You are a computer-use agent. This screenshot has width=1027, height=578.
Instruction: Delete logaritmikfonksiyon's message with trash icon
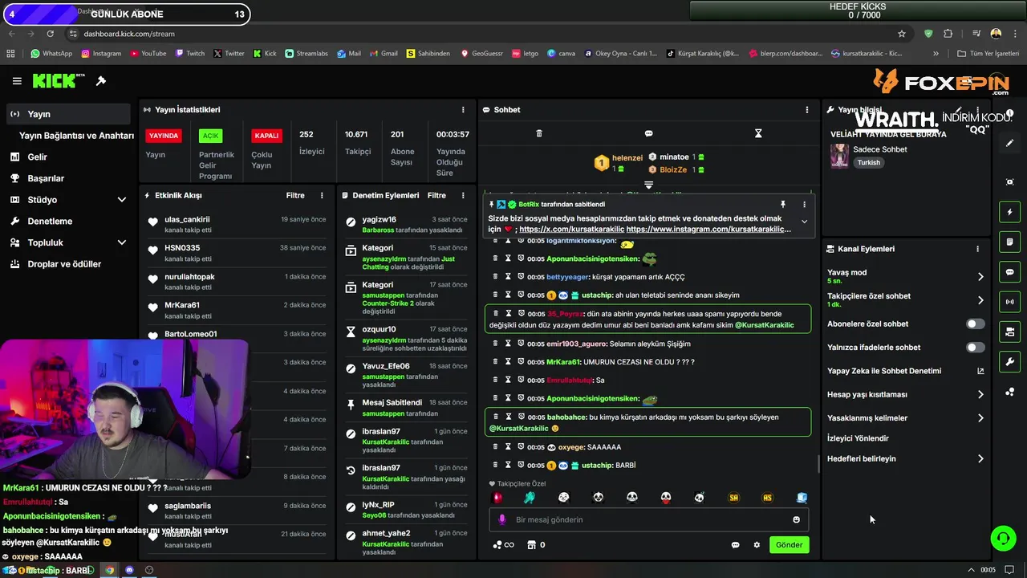(495, 241)
